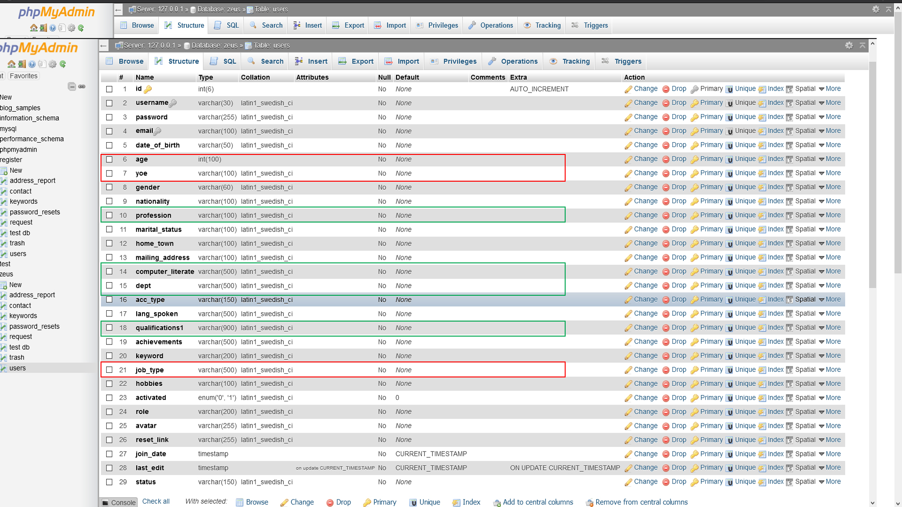Open More menu in the dept row
902x507 pixels.
point(830,285)
